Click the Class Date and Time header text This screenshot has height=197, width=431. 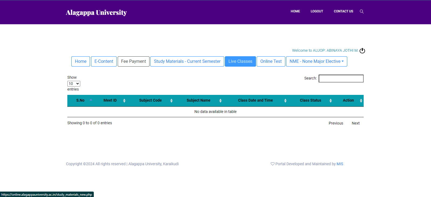tap(255, 100)
